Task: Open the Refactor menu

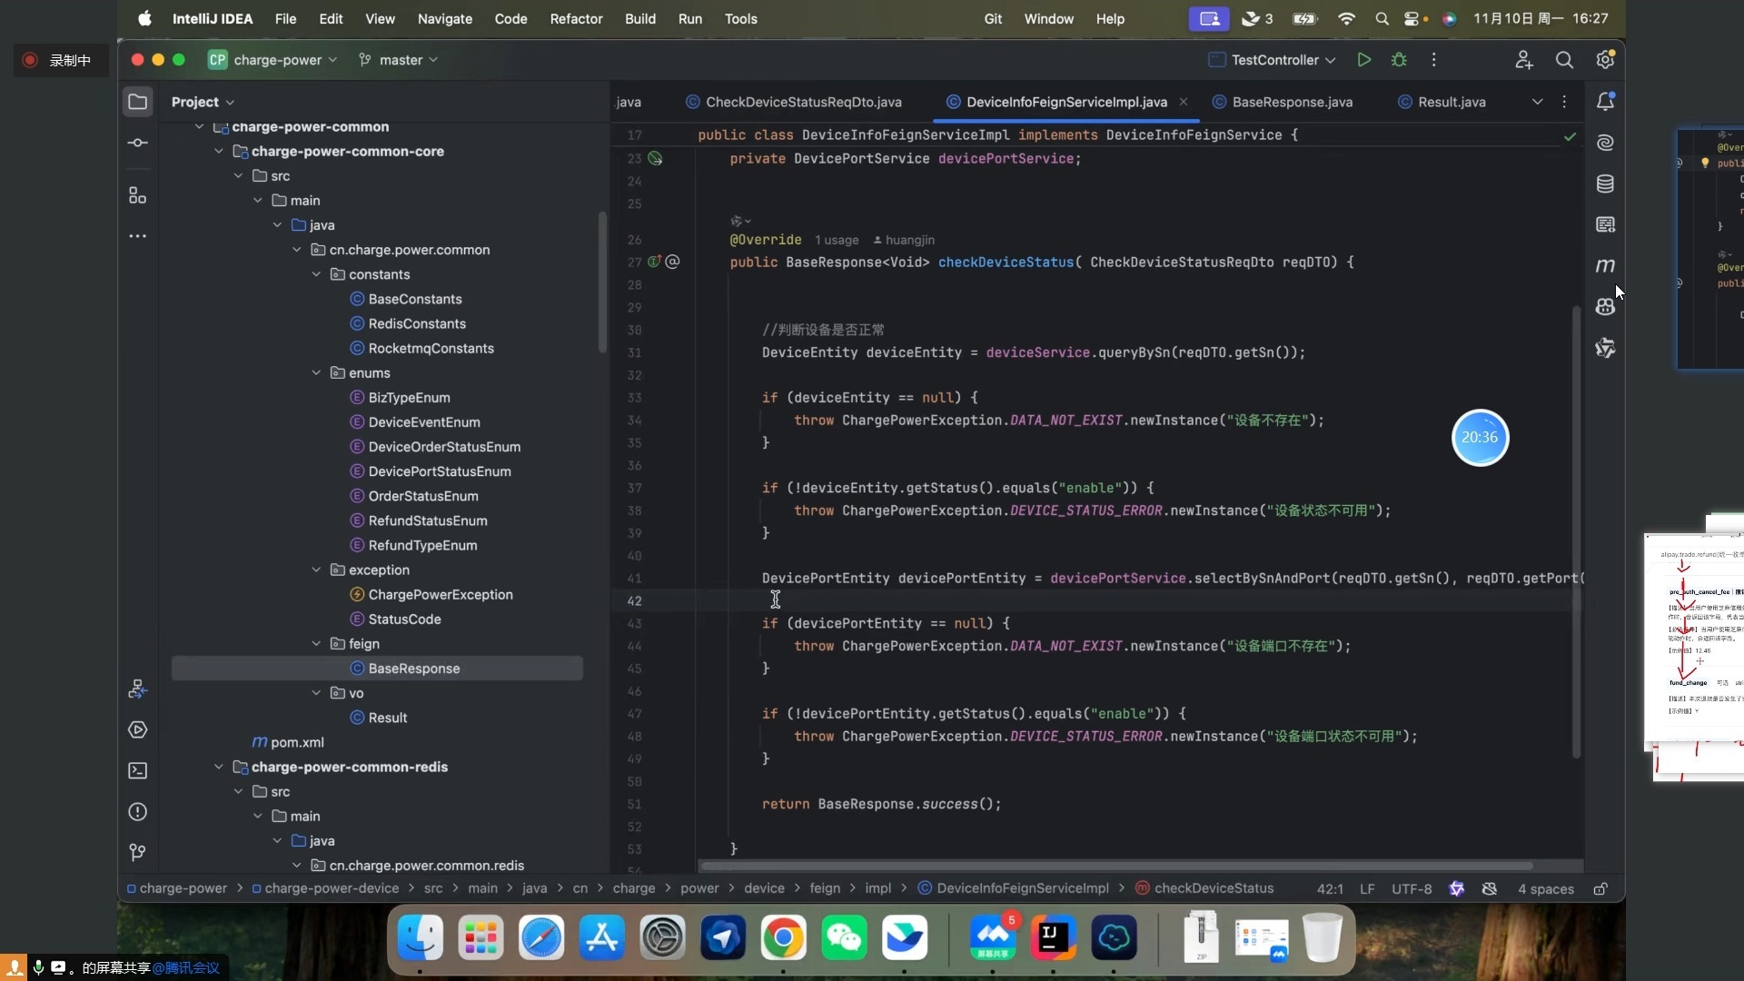Action: coord(576,19)
